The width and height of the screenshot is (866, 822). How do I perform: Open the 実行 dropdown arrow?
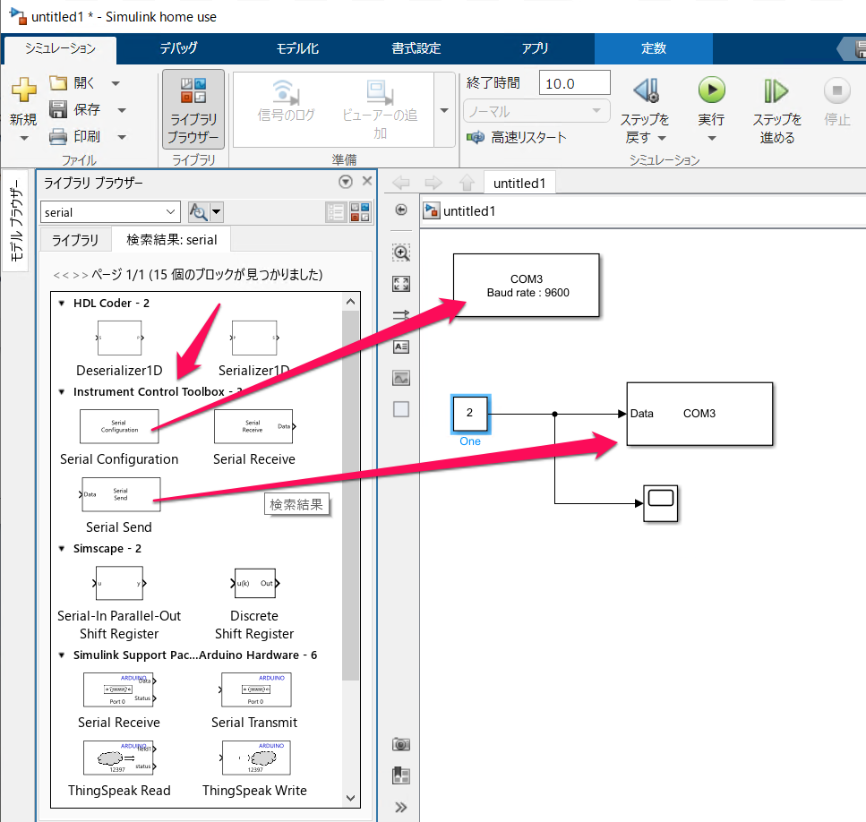pyautogui.click(x=712, y=139)
